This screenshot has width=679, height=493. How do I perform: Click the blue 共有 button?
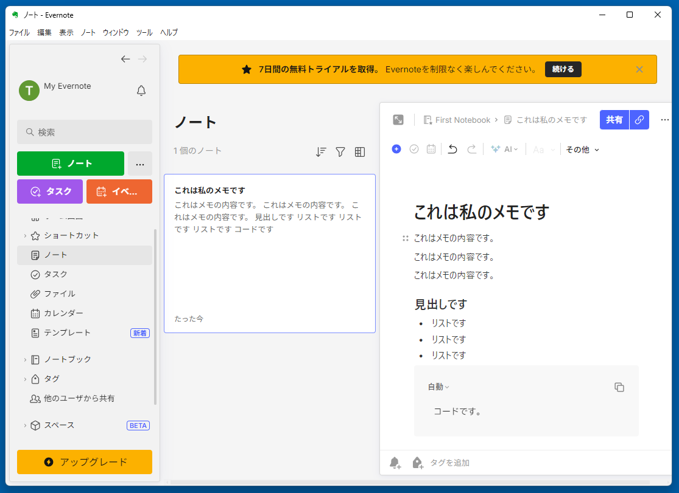614,120
